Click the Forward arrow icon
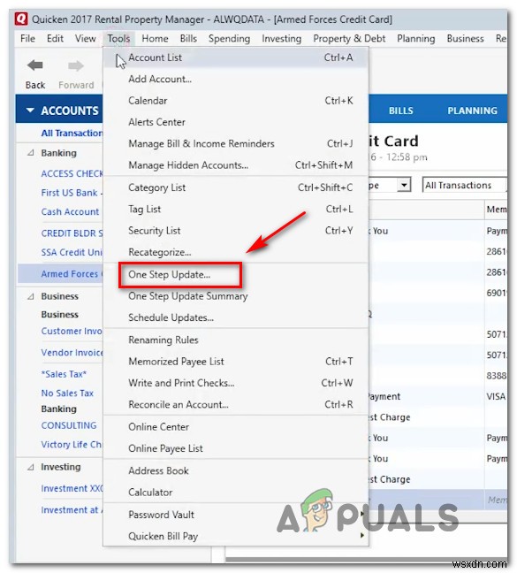The image size is (517, 573). point(76,65)
